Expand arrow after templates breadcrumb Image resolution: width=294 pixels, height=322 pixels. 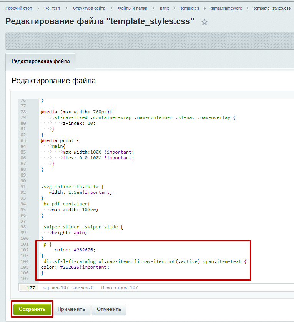point(205,8)
